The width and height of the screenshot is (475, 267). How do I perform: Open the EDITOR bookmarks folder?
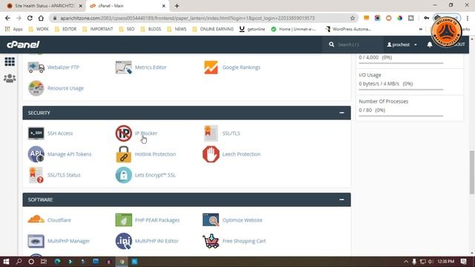click(66, 29)
